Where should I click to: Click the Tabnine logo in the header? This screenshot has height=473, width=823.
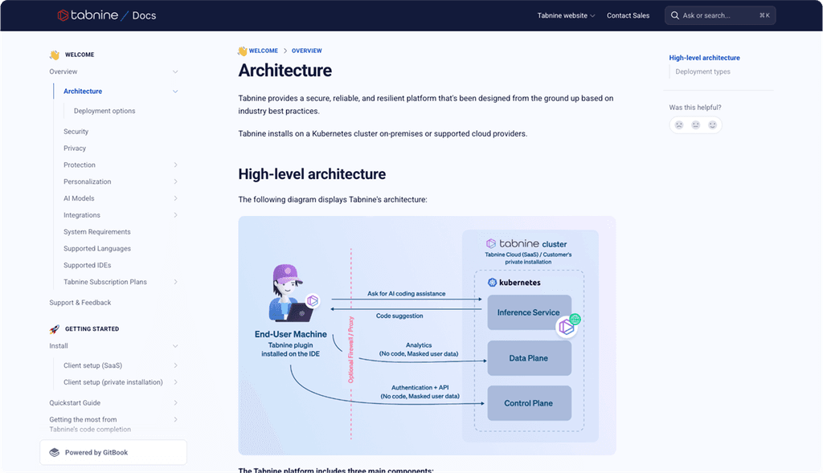[x=87, y=14]
